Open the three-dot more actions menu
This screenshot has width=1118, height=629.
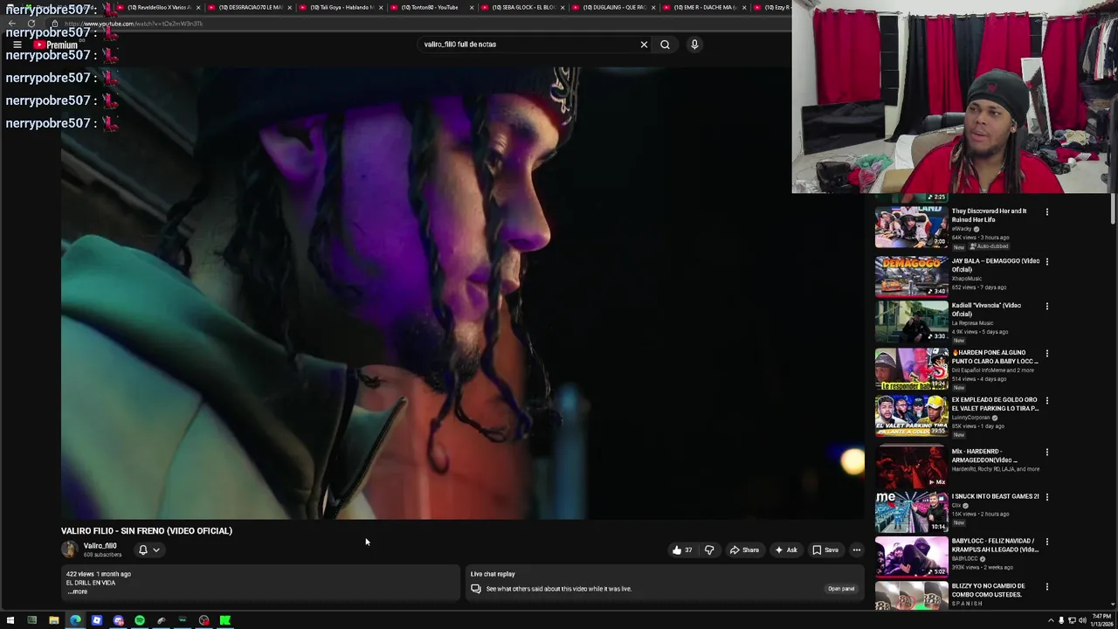pyautogui.click(x=857, y=550)
